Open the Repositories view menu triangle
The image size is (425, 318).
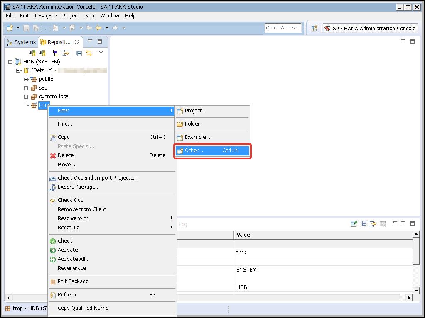click(x=101, y=52)
